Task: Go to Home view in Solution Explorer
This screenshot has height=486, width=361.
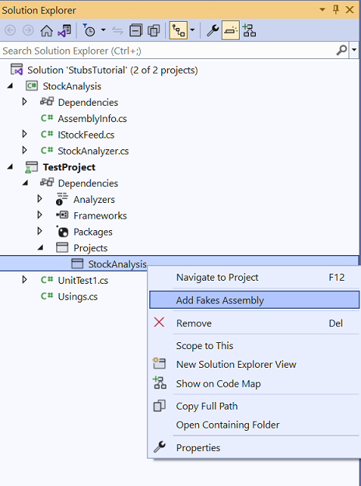Action: (x=47, y=30)
